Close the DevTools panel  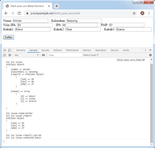tap(150, 50)
